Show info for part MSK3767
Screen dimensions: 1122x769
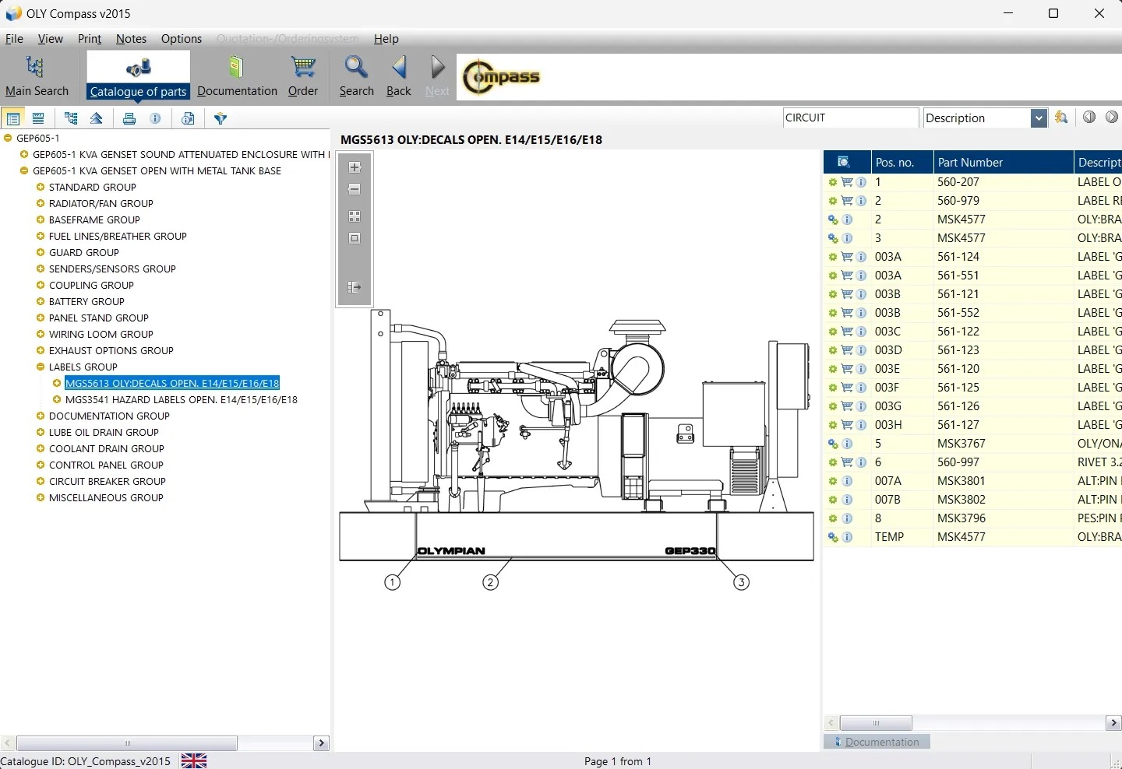(x=847, y=444)
